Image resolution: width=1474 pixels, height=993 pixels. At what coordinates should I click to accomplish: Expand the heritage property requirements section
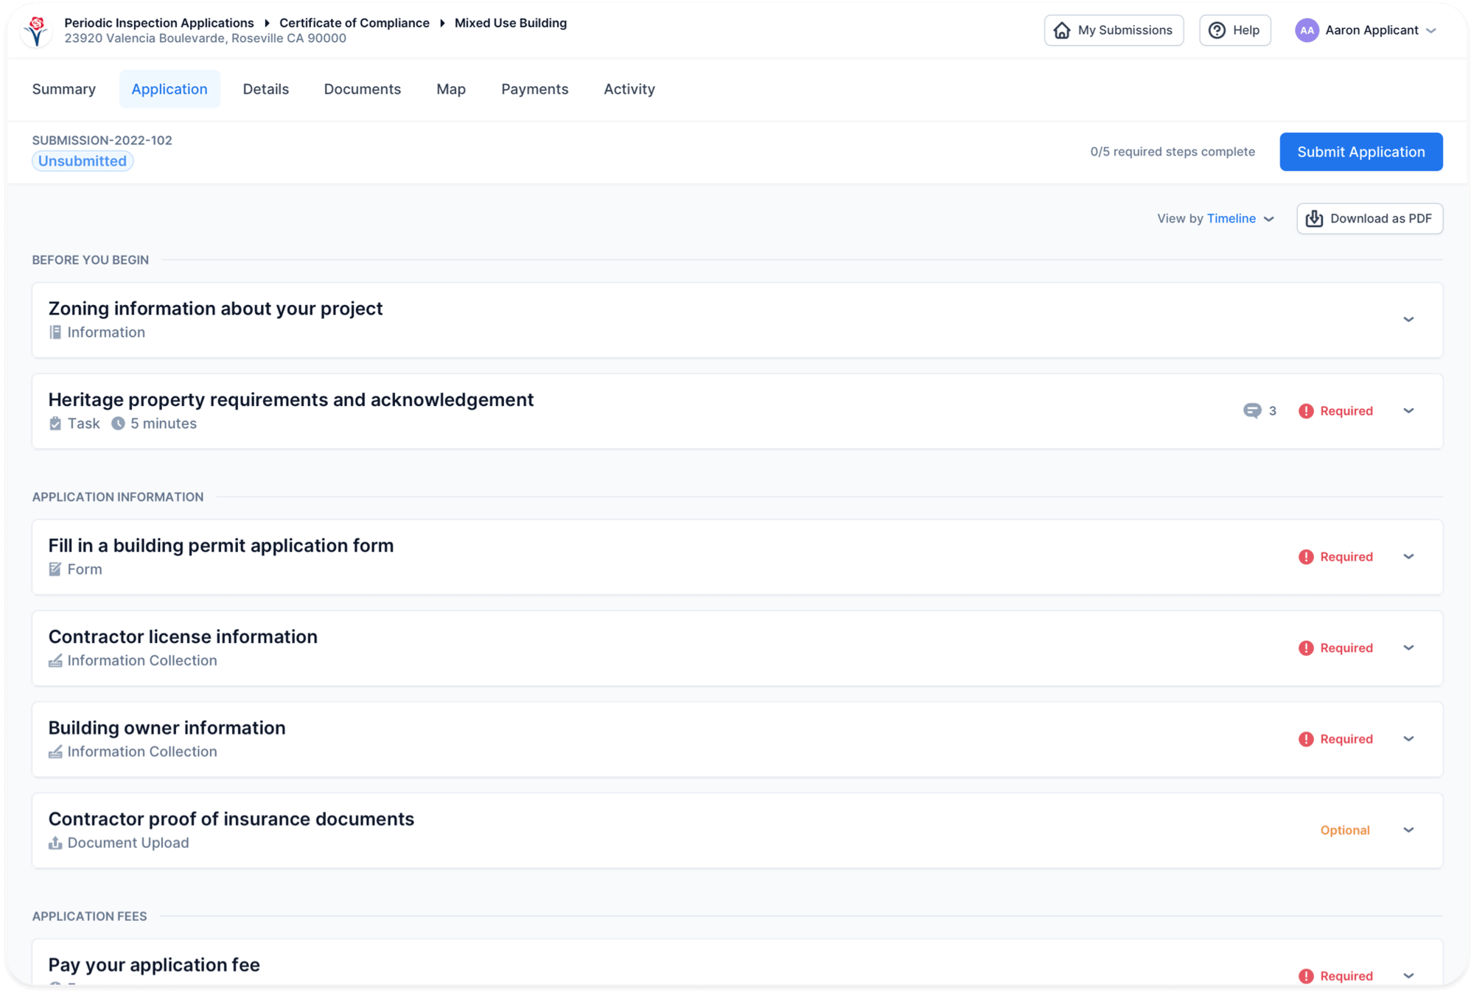1408,411
